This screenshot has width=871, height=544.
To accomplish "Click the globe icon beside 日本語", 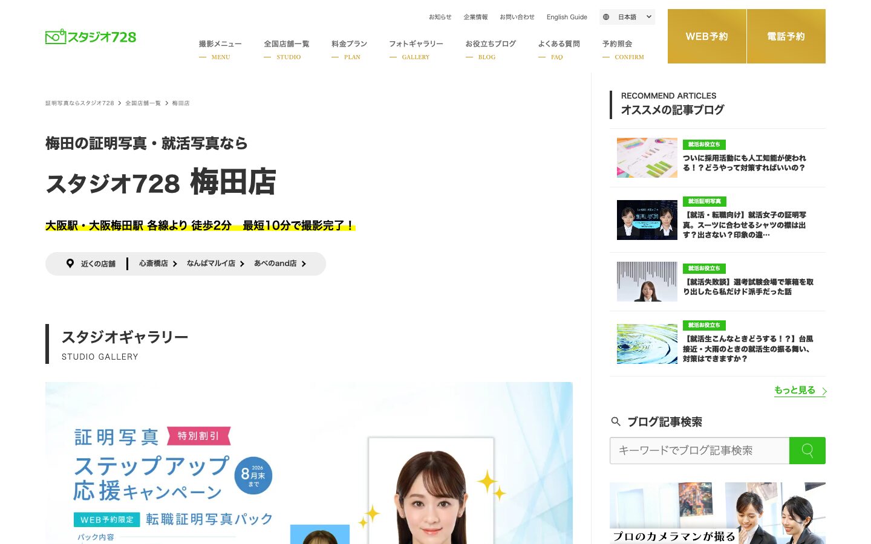I will coord(606,17).
